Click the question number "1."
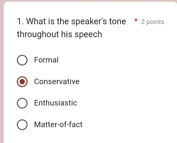 [21, 22]
